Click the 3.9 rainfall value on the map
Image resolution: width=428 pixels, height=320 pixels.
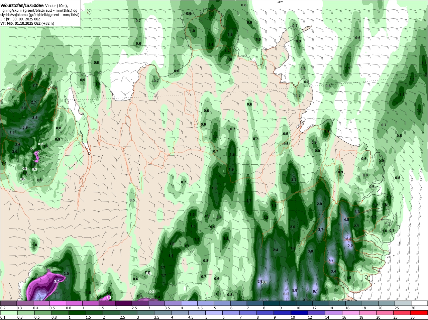click(x=25, y=127)
